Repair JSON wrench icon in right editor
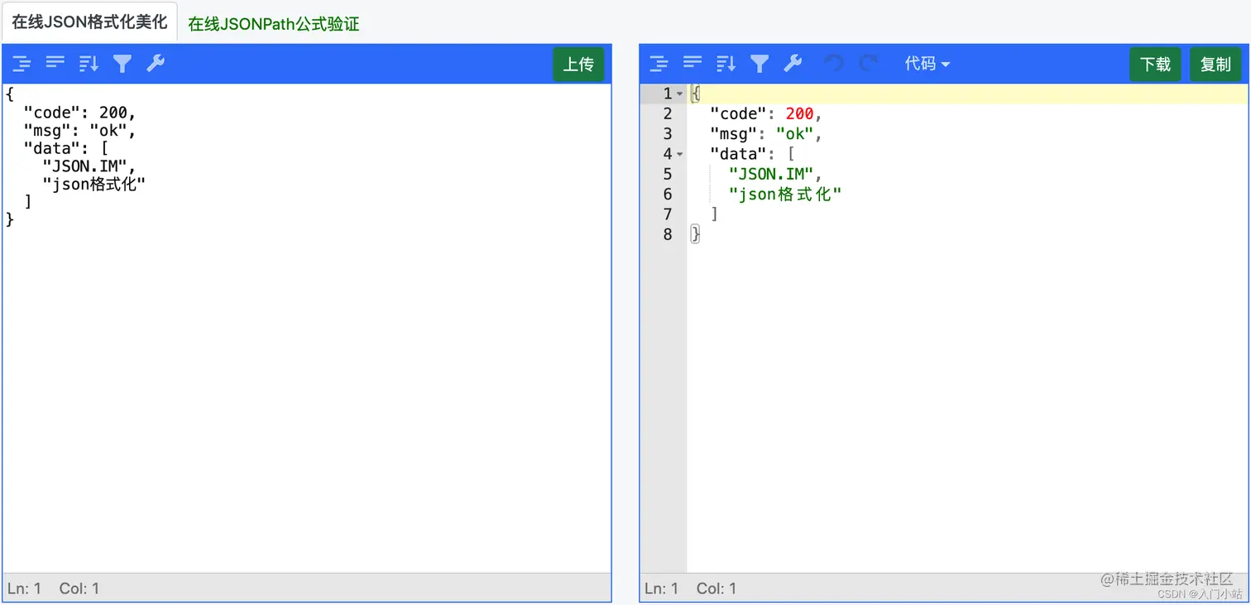 click(793, 64)
